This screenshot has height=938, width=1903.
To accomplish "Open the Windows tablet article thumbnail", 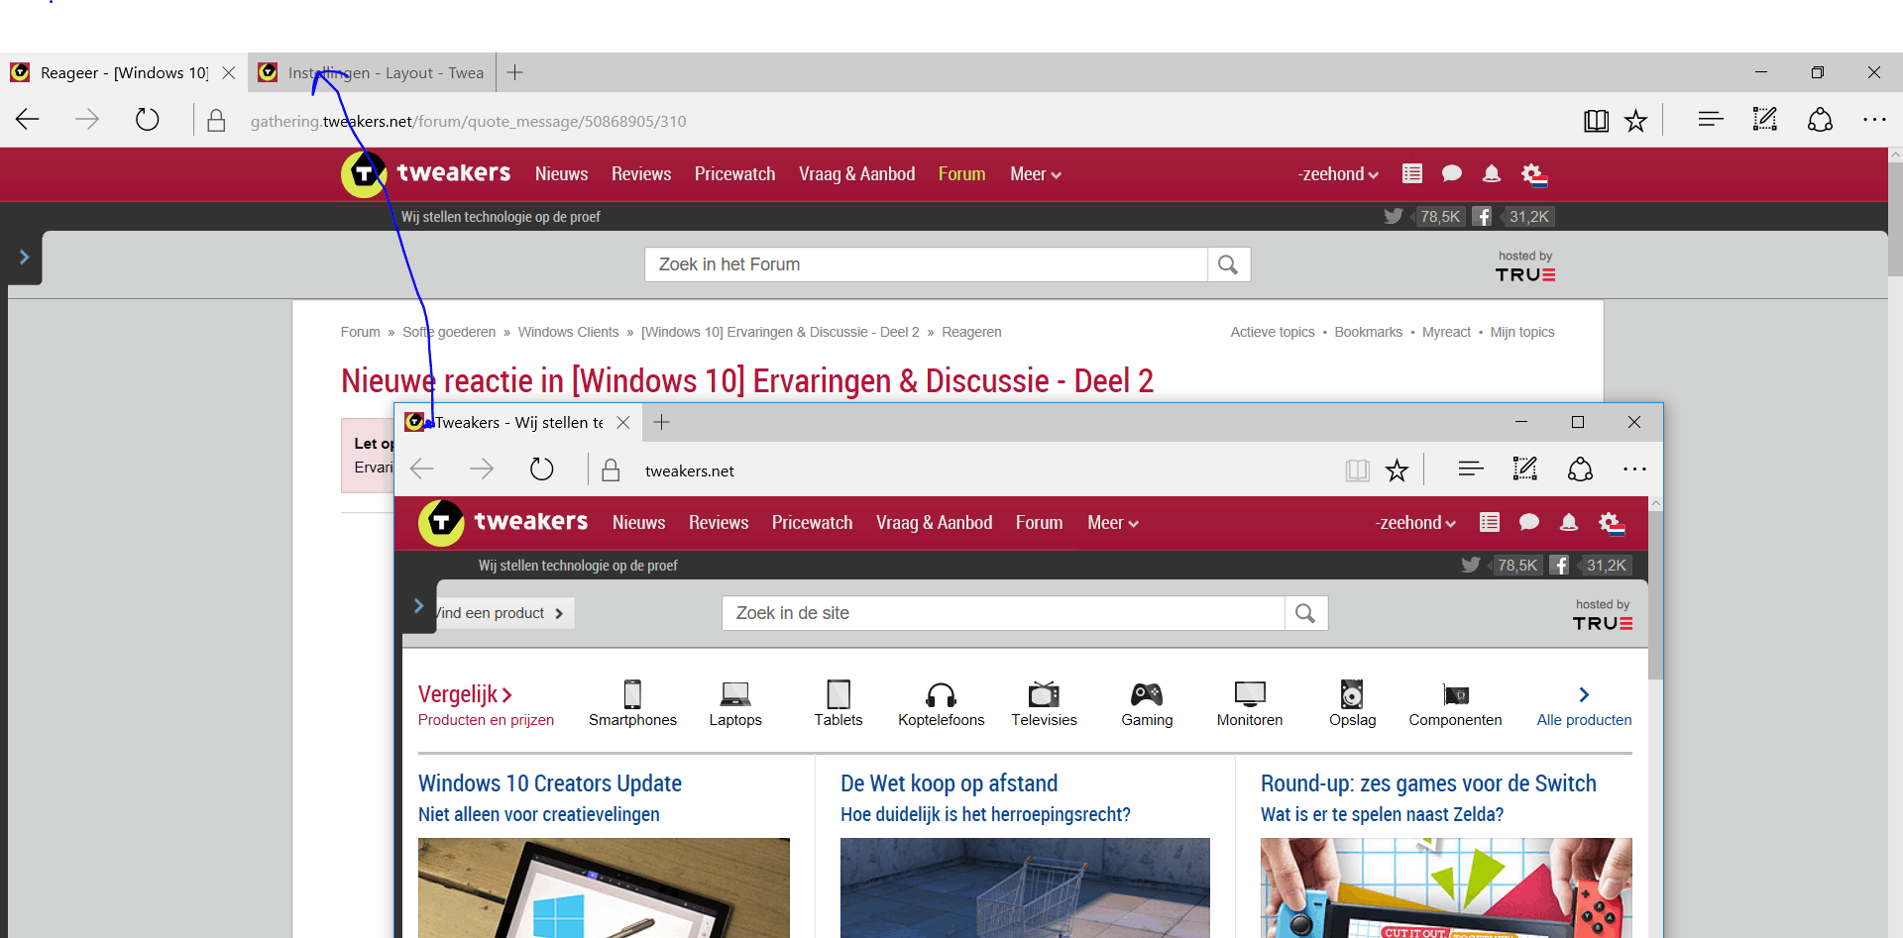I will pyautogui.click(x=604, y=887).
